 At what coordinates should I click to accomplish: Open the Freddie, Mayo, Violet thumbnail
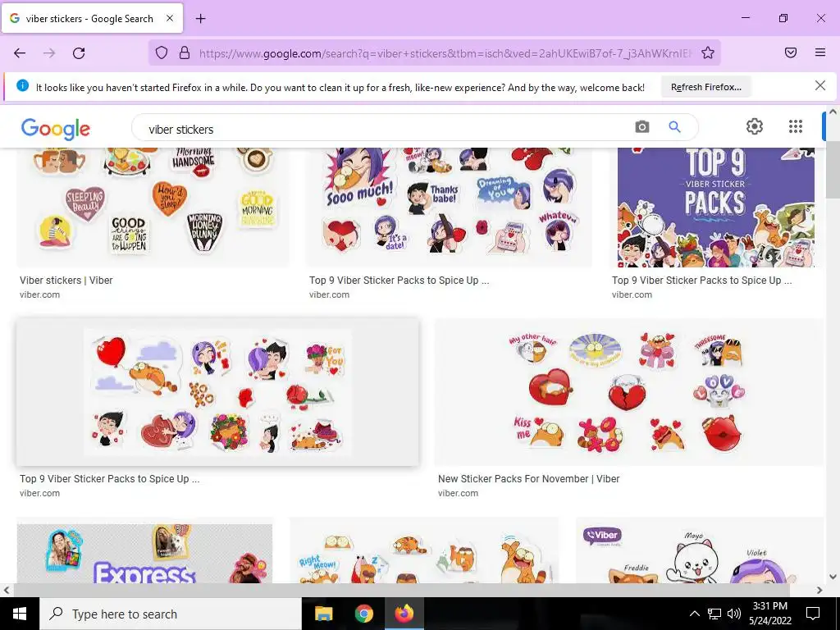click(699, 550)
